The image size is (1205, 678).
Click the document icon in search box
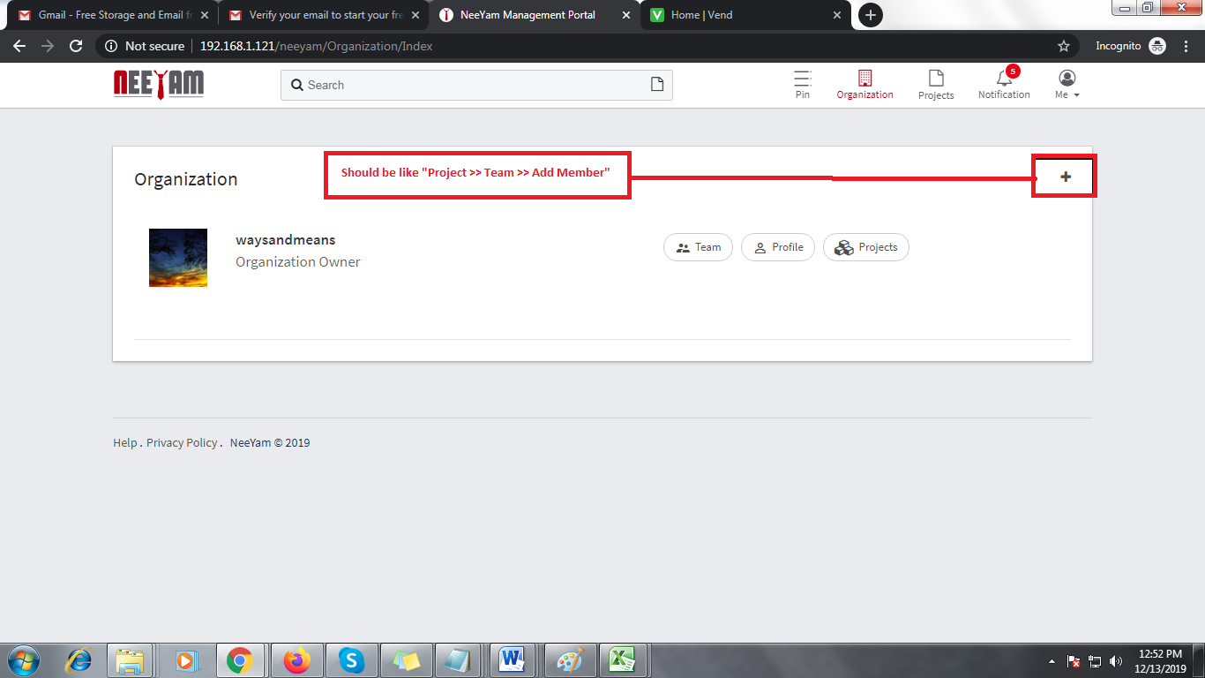(656, 85)
